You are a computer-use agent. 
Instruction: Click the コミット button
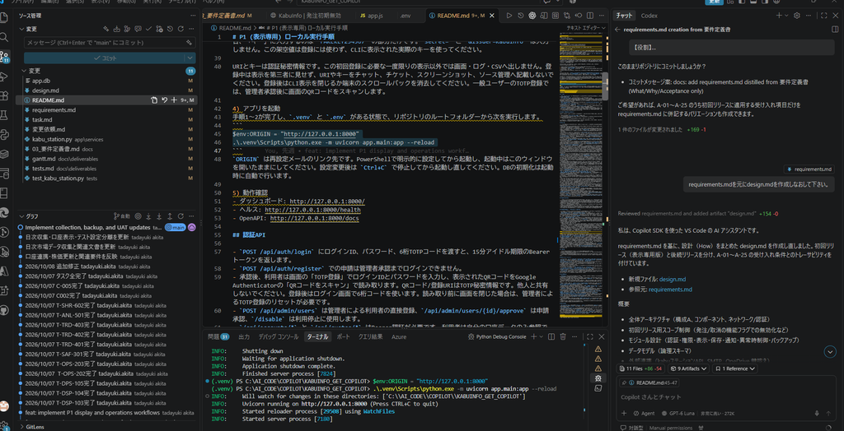tap(105, 58)
